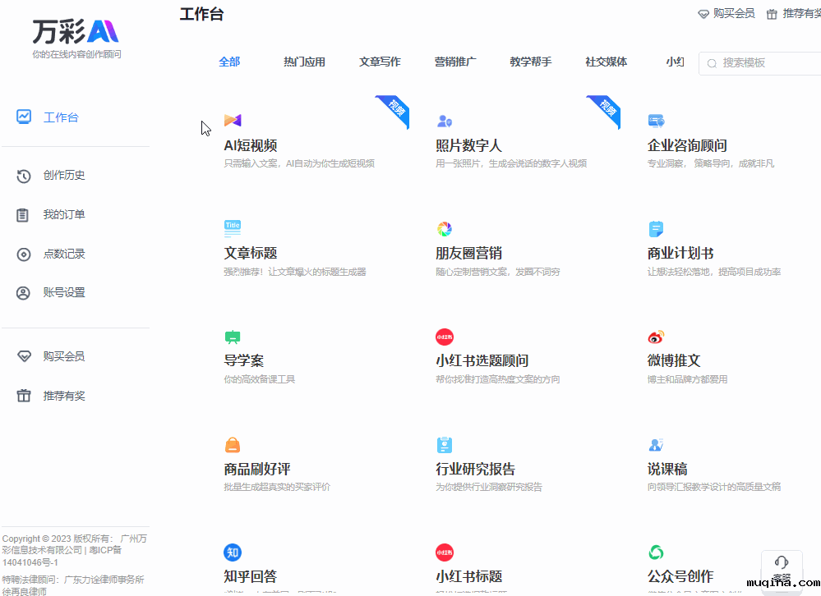
Task: Click the 导学案 green board icon
Action: 233,337
